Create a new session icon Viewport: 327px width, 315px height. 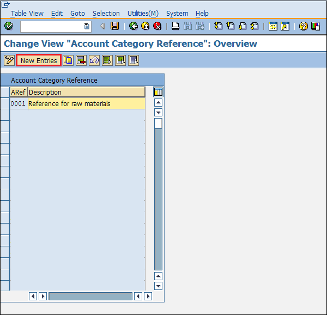pos(273,26)
